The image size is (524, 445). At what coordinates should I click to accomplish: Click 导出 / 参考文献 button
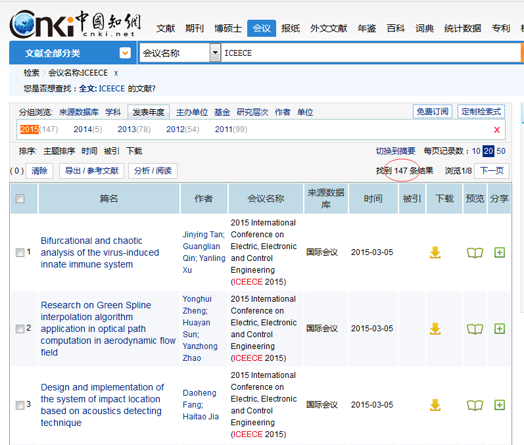point(91,171)
